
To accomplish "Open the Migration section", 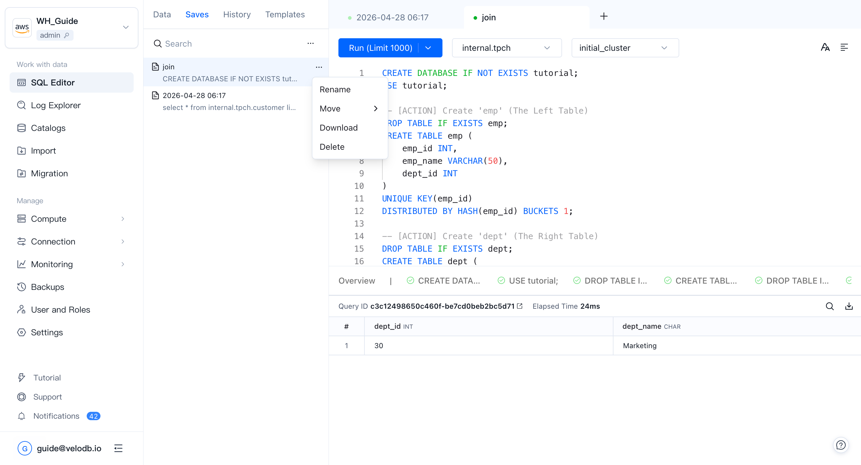I will pos(49,173).
